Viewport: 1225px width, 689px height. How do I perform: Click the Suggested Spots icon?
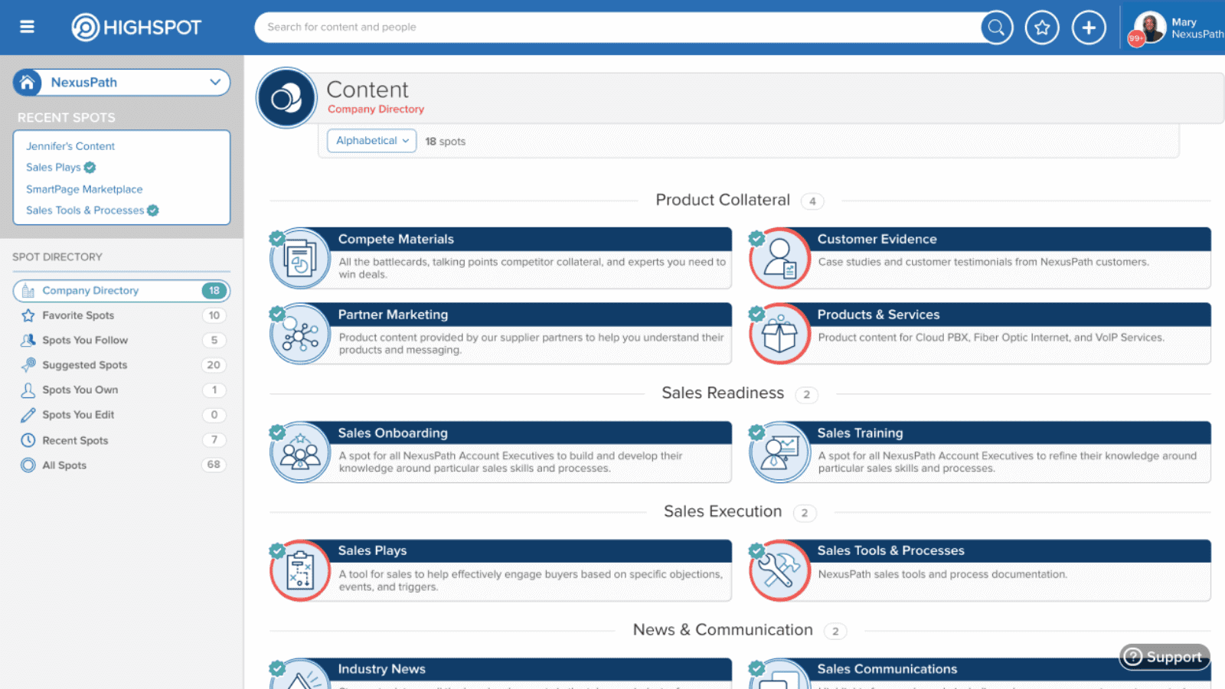click(x=28, y=365)
